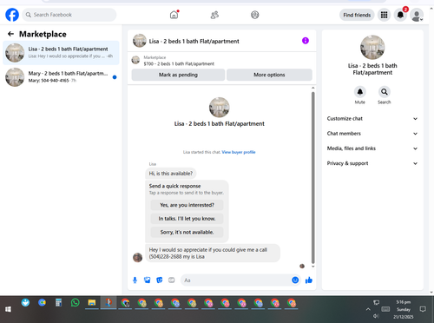The image size is (434, 323).
Task: Open the notifications bell
Action: pyautogui.click(x=400, y=15)
